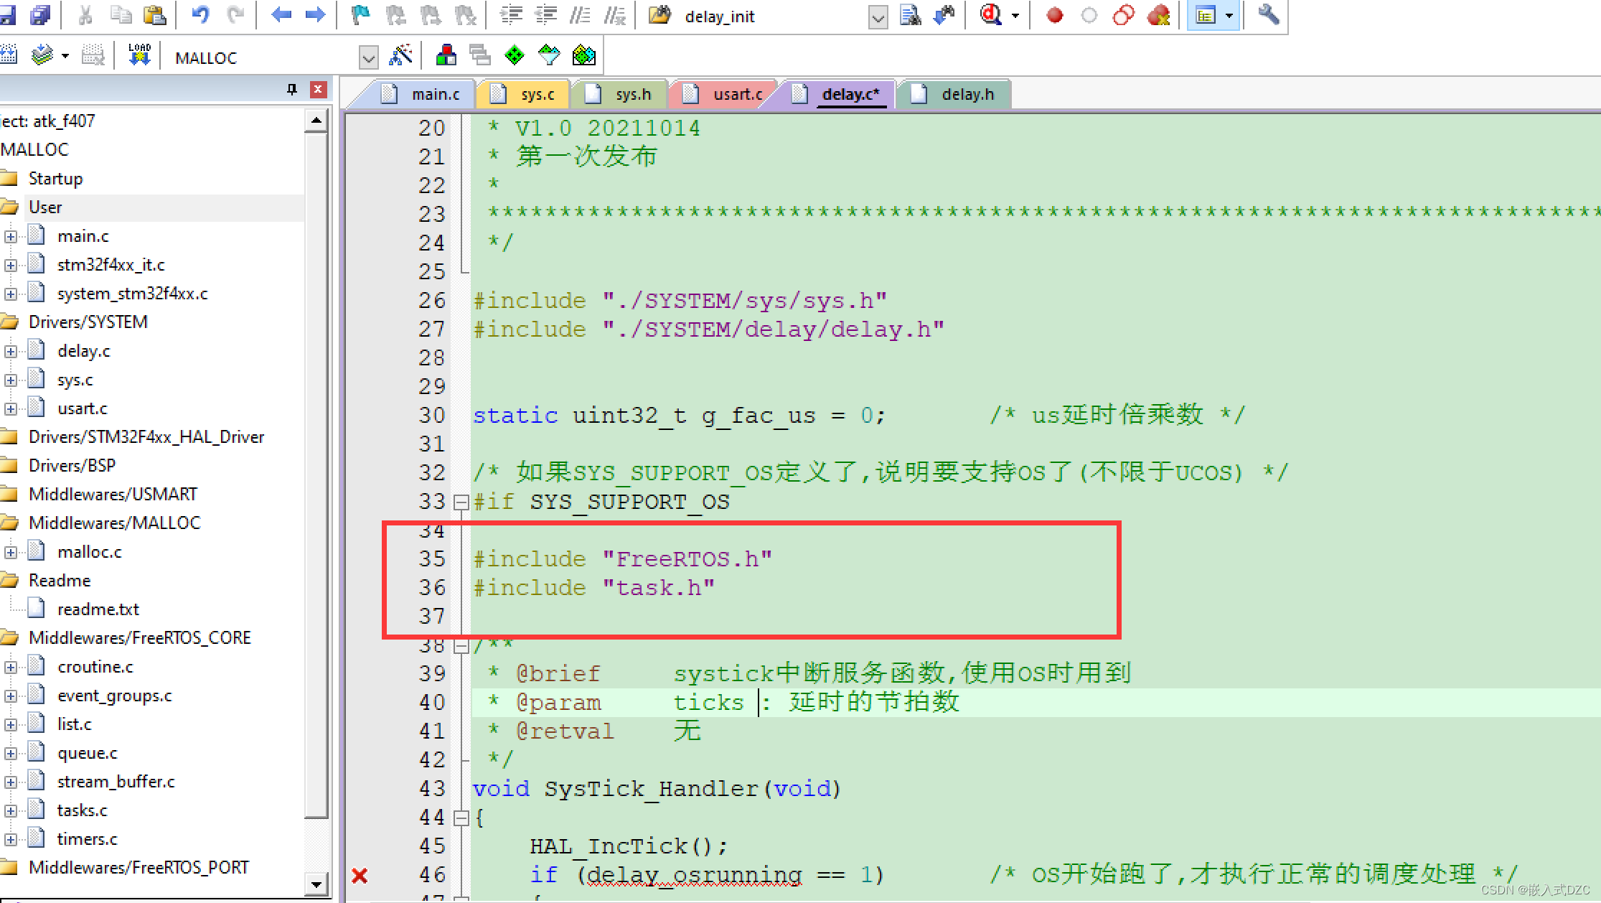The height and width of the screenshot is (903, 1601).
Task: Toggle the Kill All Breakpoints icon
Action: coord(1158,15)
